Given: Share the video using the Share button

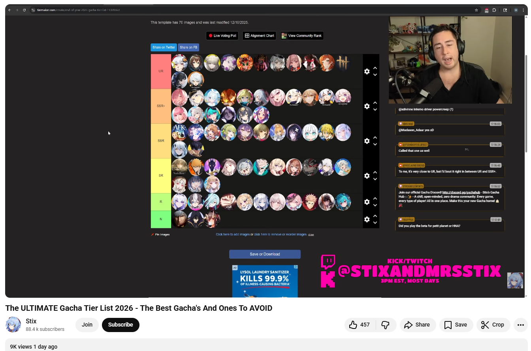Looking at the screenshot, I should pos(418,325).
